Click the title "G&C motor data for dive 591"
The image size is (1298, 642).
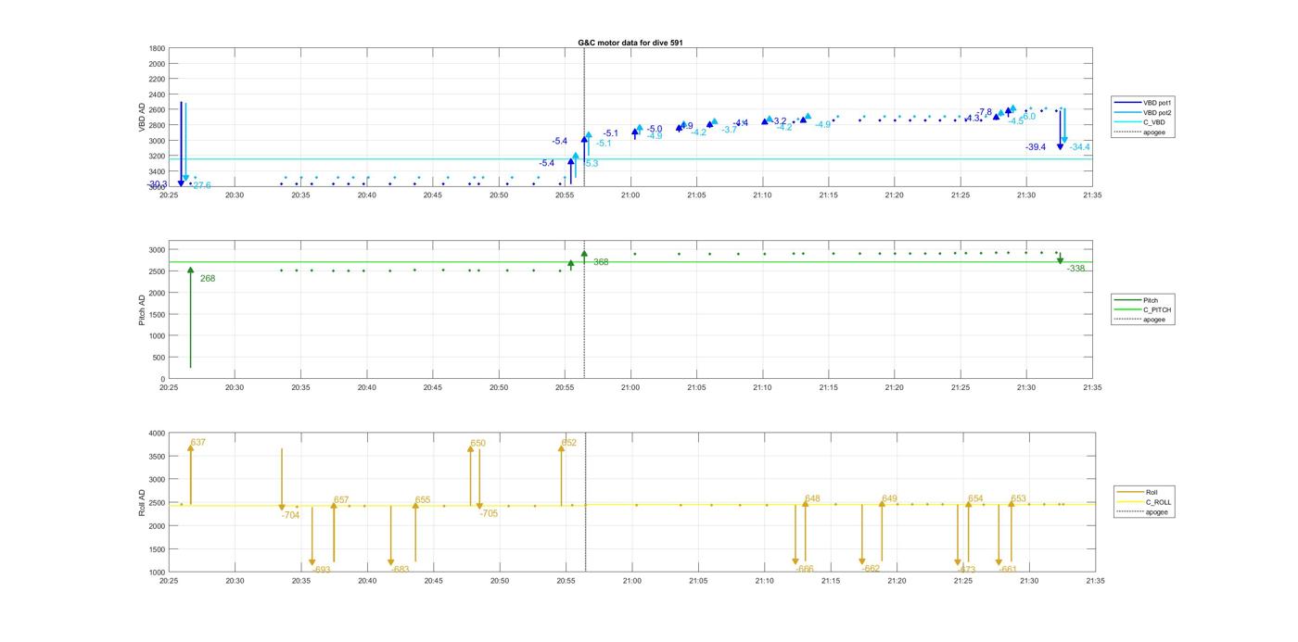[x=630, y=43]
